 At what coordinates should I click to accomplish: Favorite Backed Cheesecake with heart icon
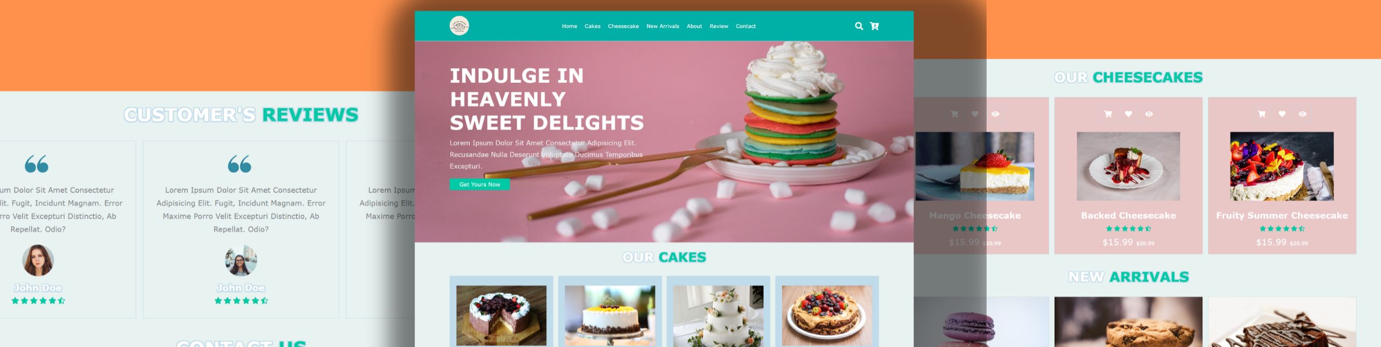[x=1129, y=114]
